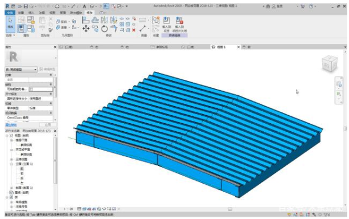The height and width of the screenshot is (219, 349).
Task: Open the Cut geometry dropdown arrow
Action: click(69, 22)
